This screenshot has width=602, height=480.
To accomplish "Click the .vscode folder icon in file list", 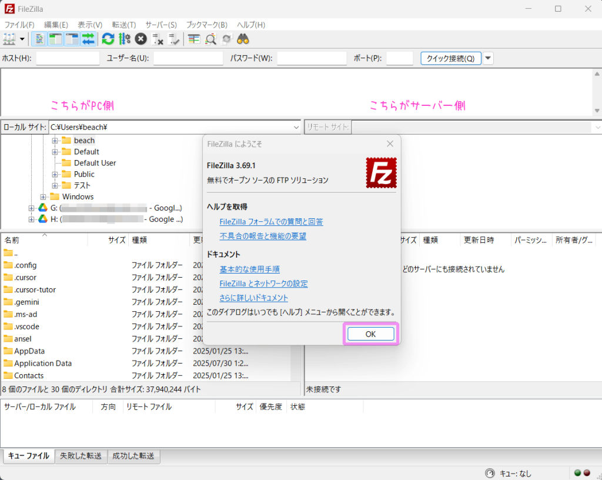I will coord(8,326).
